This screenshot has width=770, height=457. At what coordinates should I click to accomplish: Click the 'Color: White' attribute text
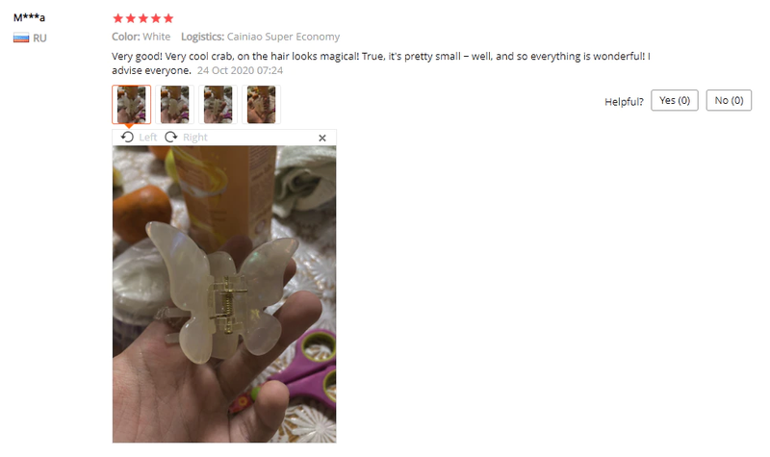click(x=141, y=37)
